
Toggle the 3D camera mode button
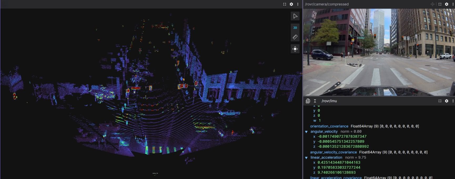(x=295, y=28)
